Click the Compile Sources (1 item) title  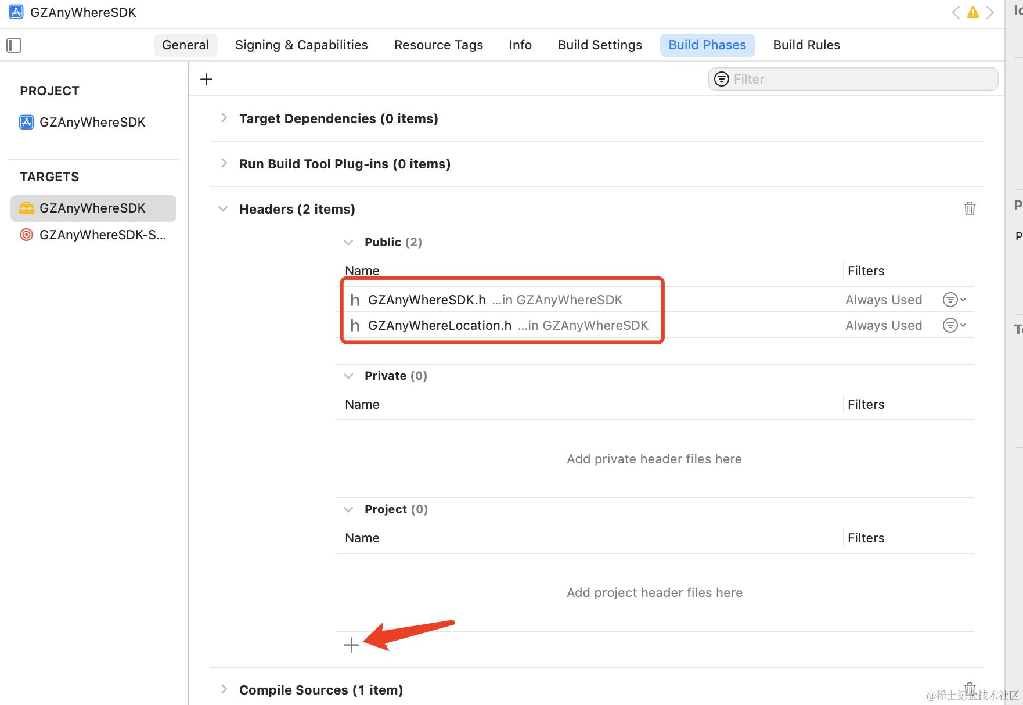pyautogui.click(x=321, y=690)
